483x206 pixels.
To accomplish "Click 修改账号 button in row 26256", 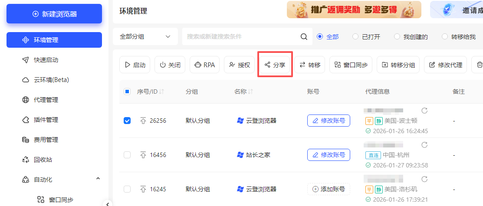I will pos(329,121).
